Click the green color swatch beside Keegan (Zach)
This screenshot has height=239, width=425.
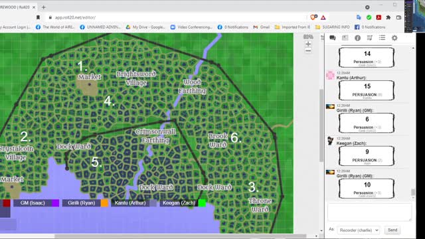click(x=202, y=203)
